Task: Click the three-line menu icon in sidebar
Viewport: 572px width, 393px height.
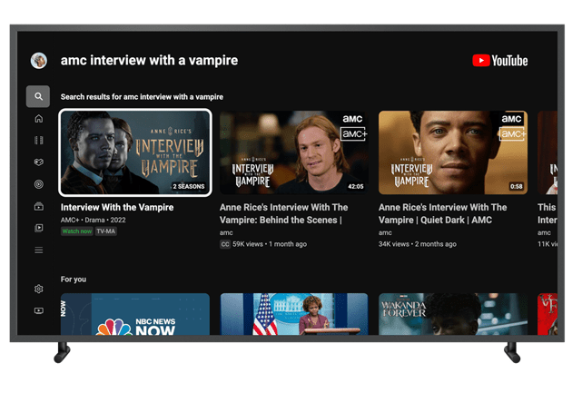Action: (x=38, y=251)
